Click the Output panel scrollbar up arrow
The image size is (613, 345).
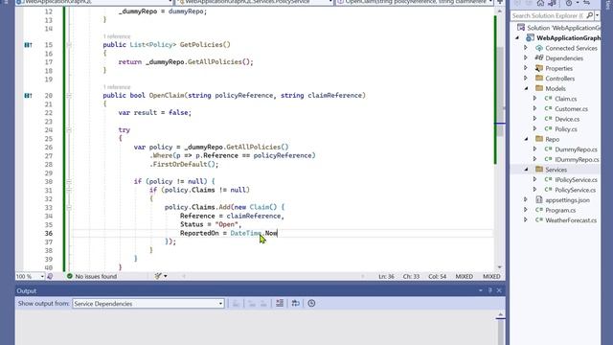click(500, 314)
